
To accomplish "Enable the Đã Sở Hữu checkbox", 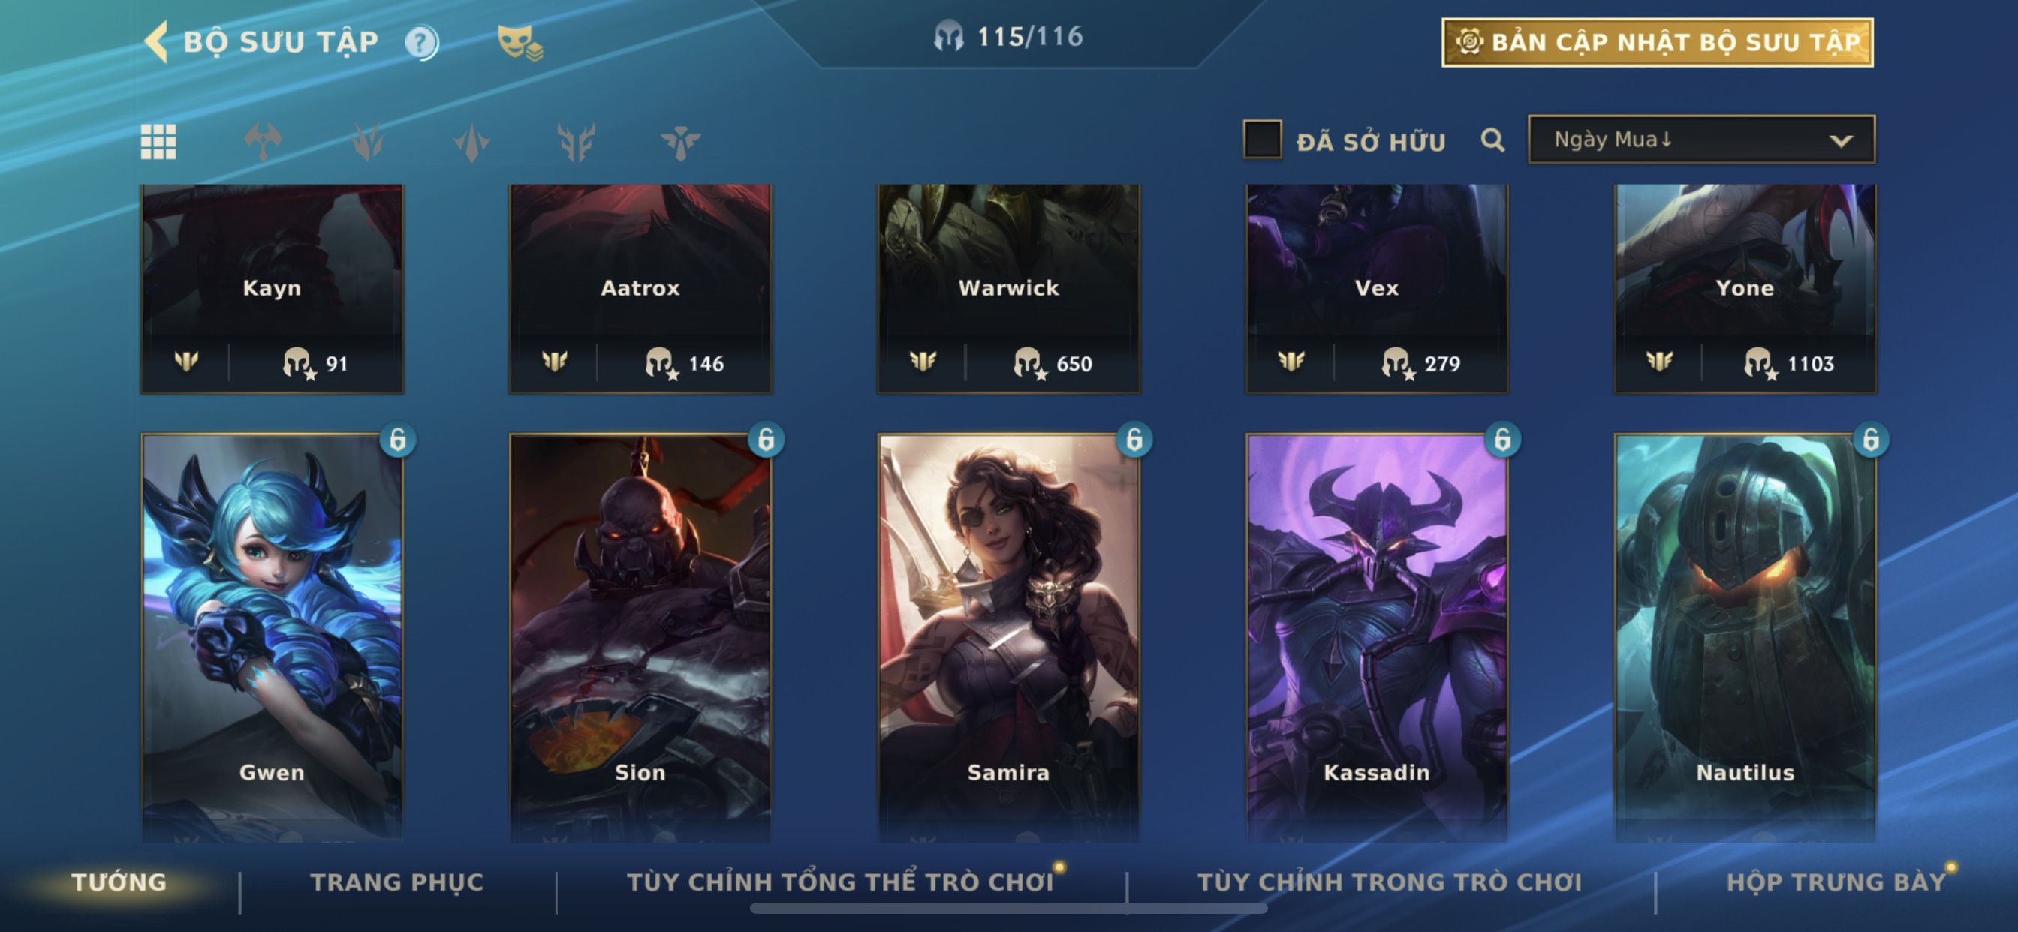I will (1262, 140).
